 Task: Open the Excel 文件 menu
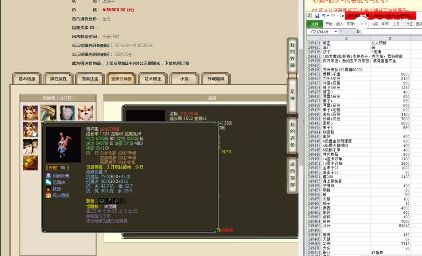pyautogui.click(x=315, y=24)
